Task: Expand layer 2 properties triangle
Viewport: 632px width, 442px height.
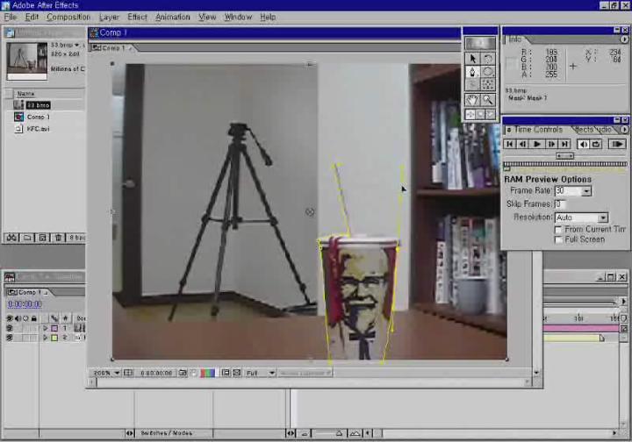Action: [x=46, y=339]
